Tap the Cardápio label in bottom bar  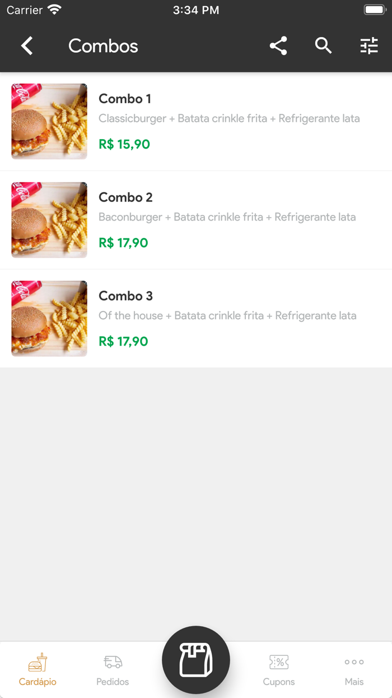[x=38, y=682]
